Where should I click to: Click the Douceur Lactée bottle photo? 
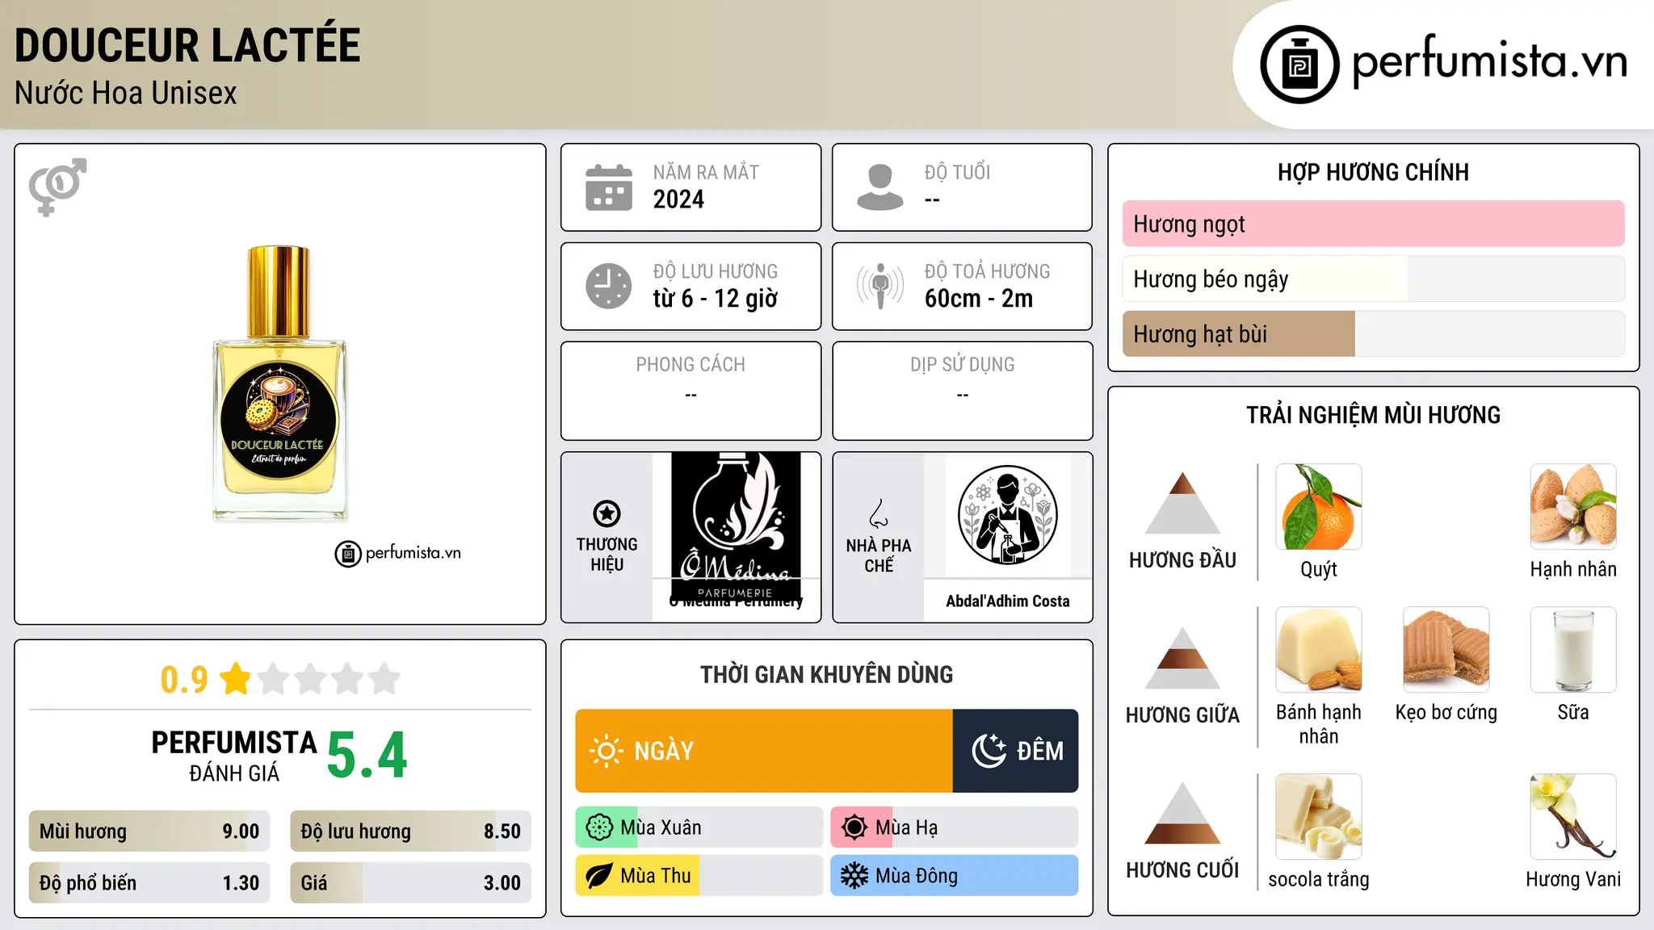click(x=279, y=383)
